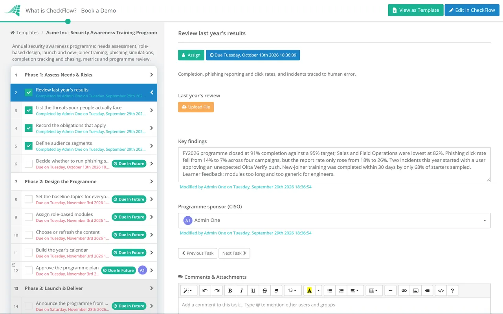Uncheck 'List the threats your people' task
The height and width of the screenshot is (314, 503).
(x=29, y=110)
